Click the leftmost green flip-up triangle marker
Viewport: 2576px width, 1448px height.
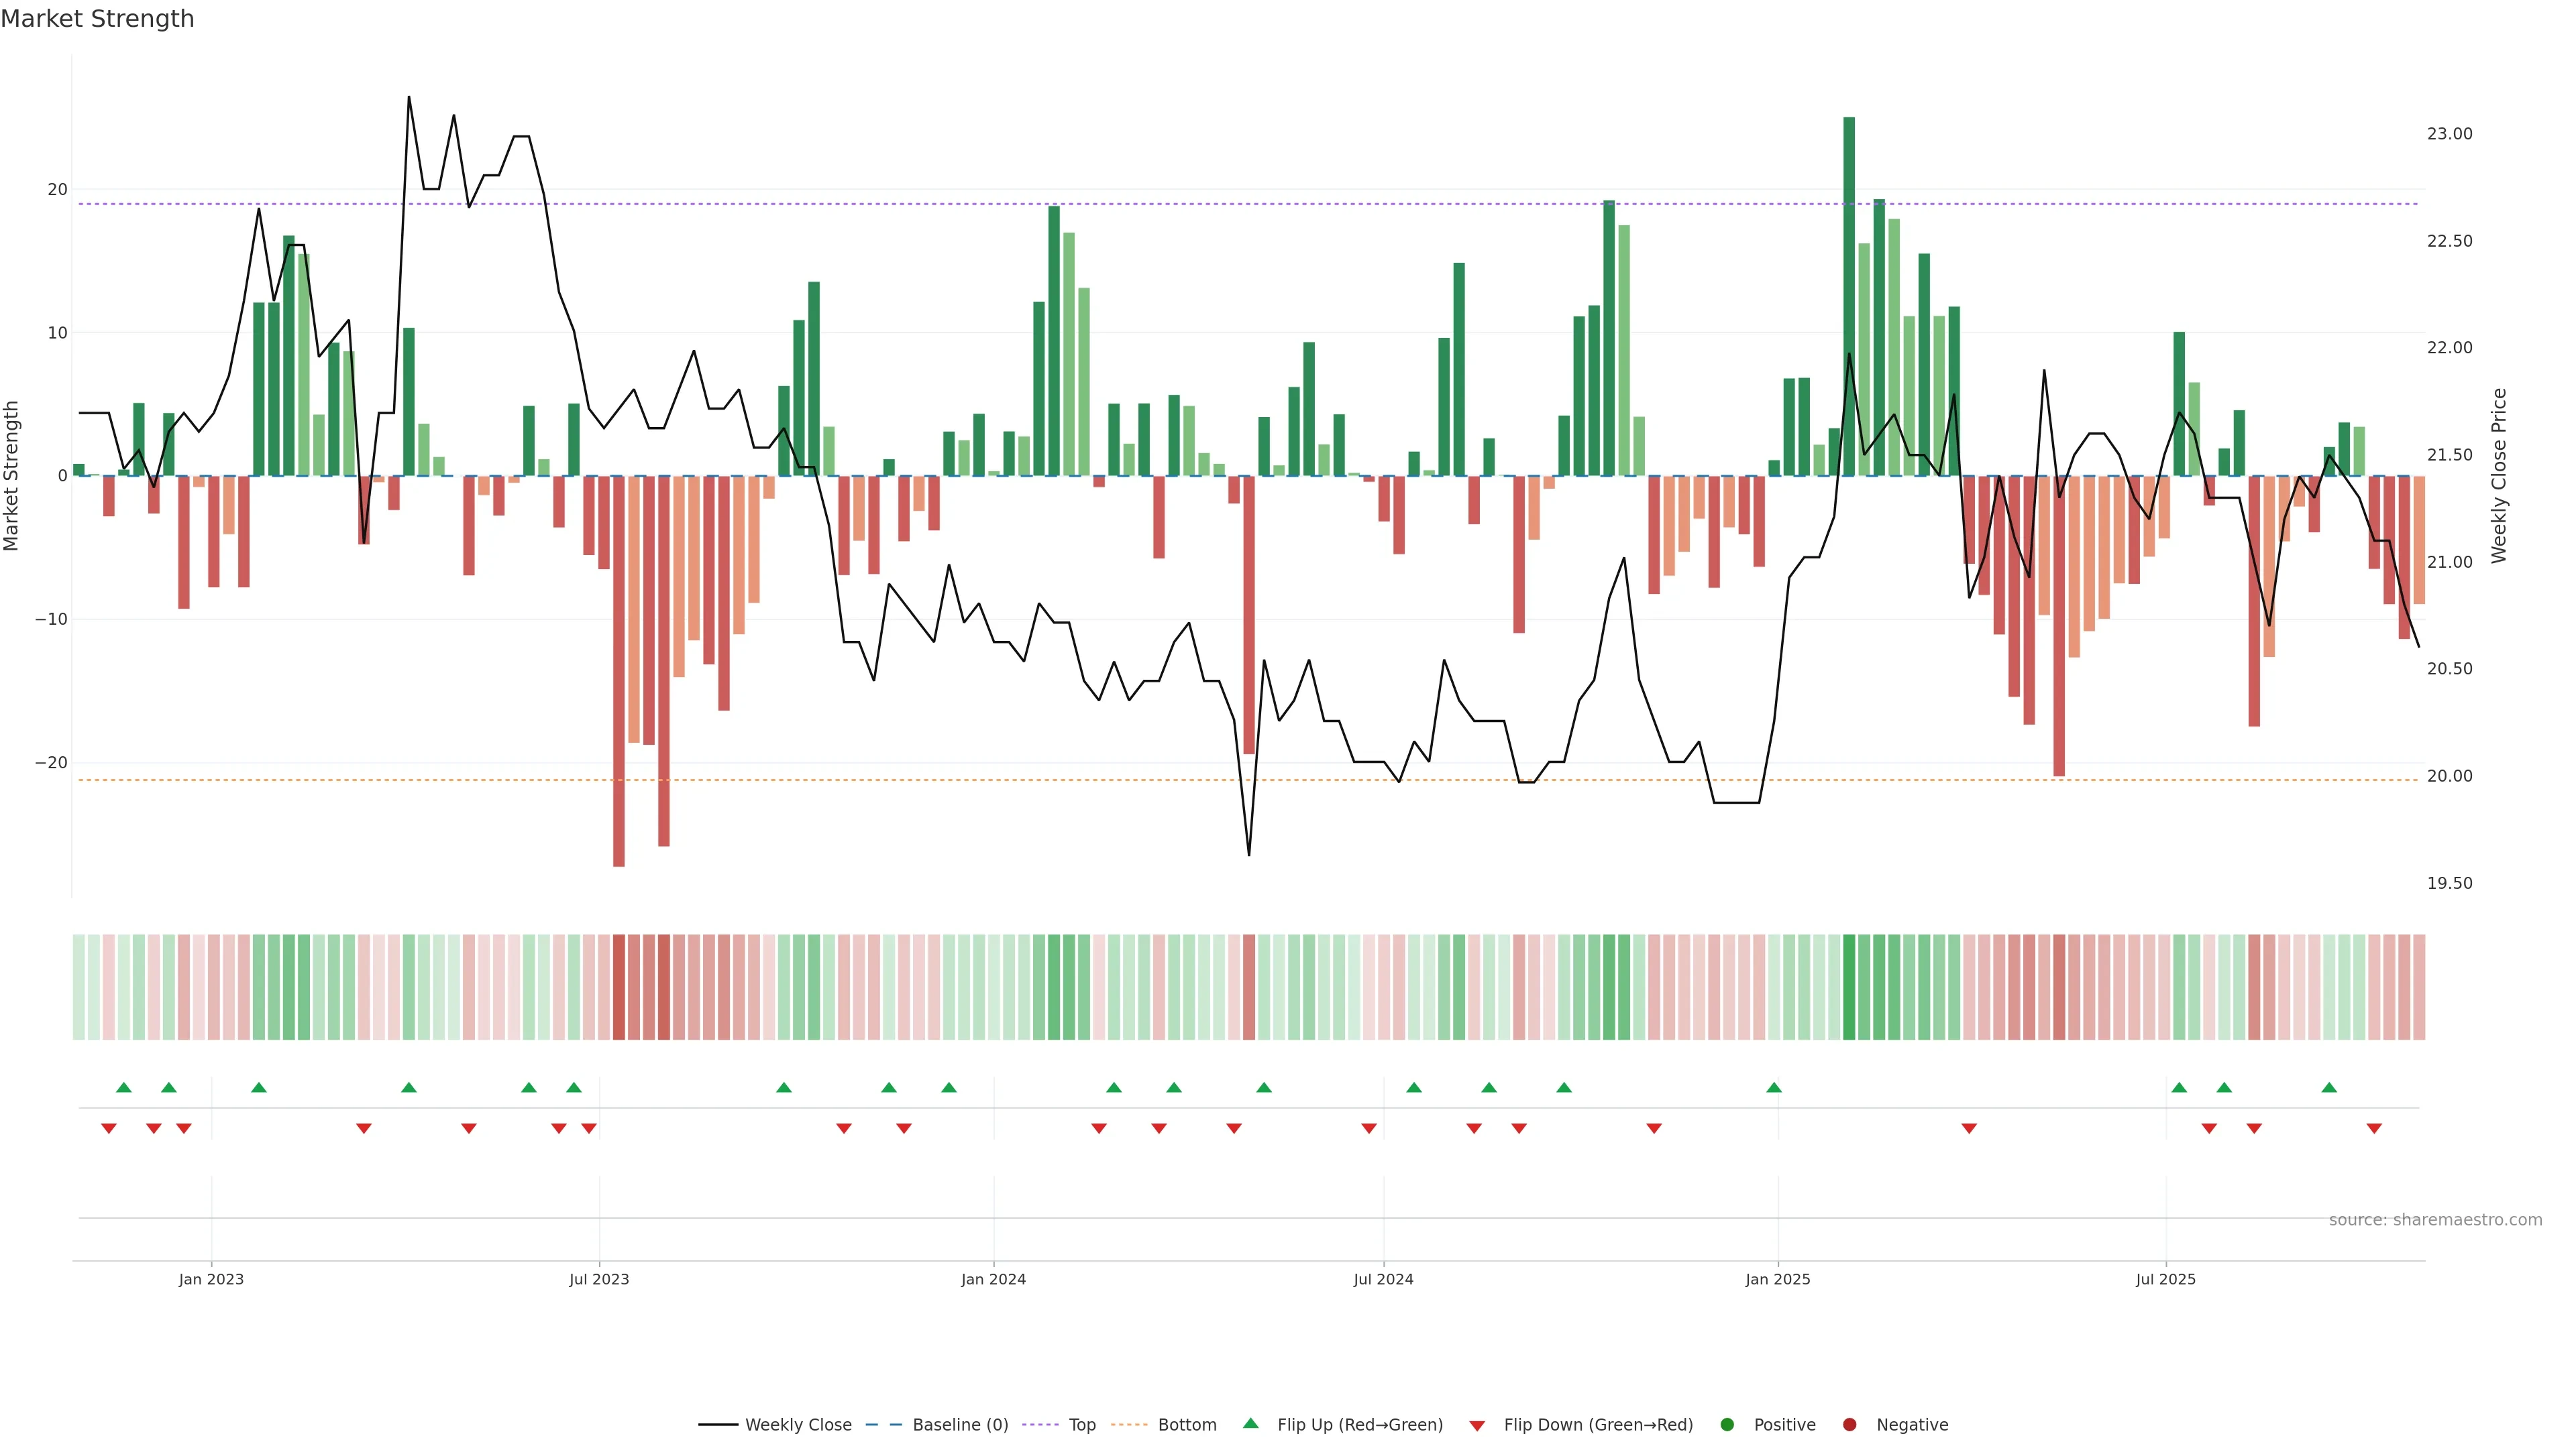[124, 1087]
